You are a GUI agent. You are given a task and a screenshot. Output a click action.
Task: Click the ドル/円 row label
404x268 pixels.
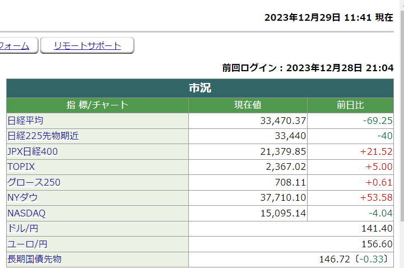tap(23, 229)
